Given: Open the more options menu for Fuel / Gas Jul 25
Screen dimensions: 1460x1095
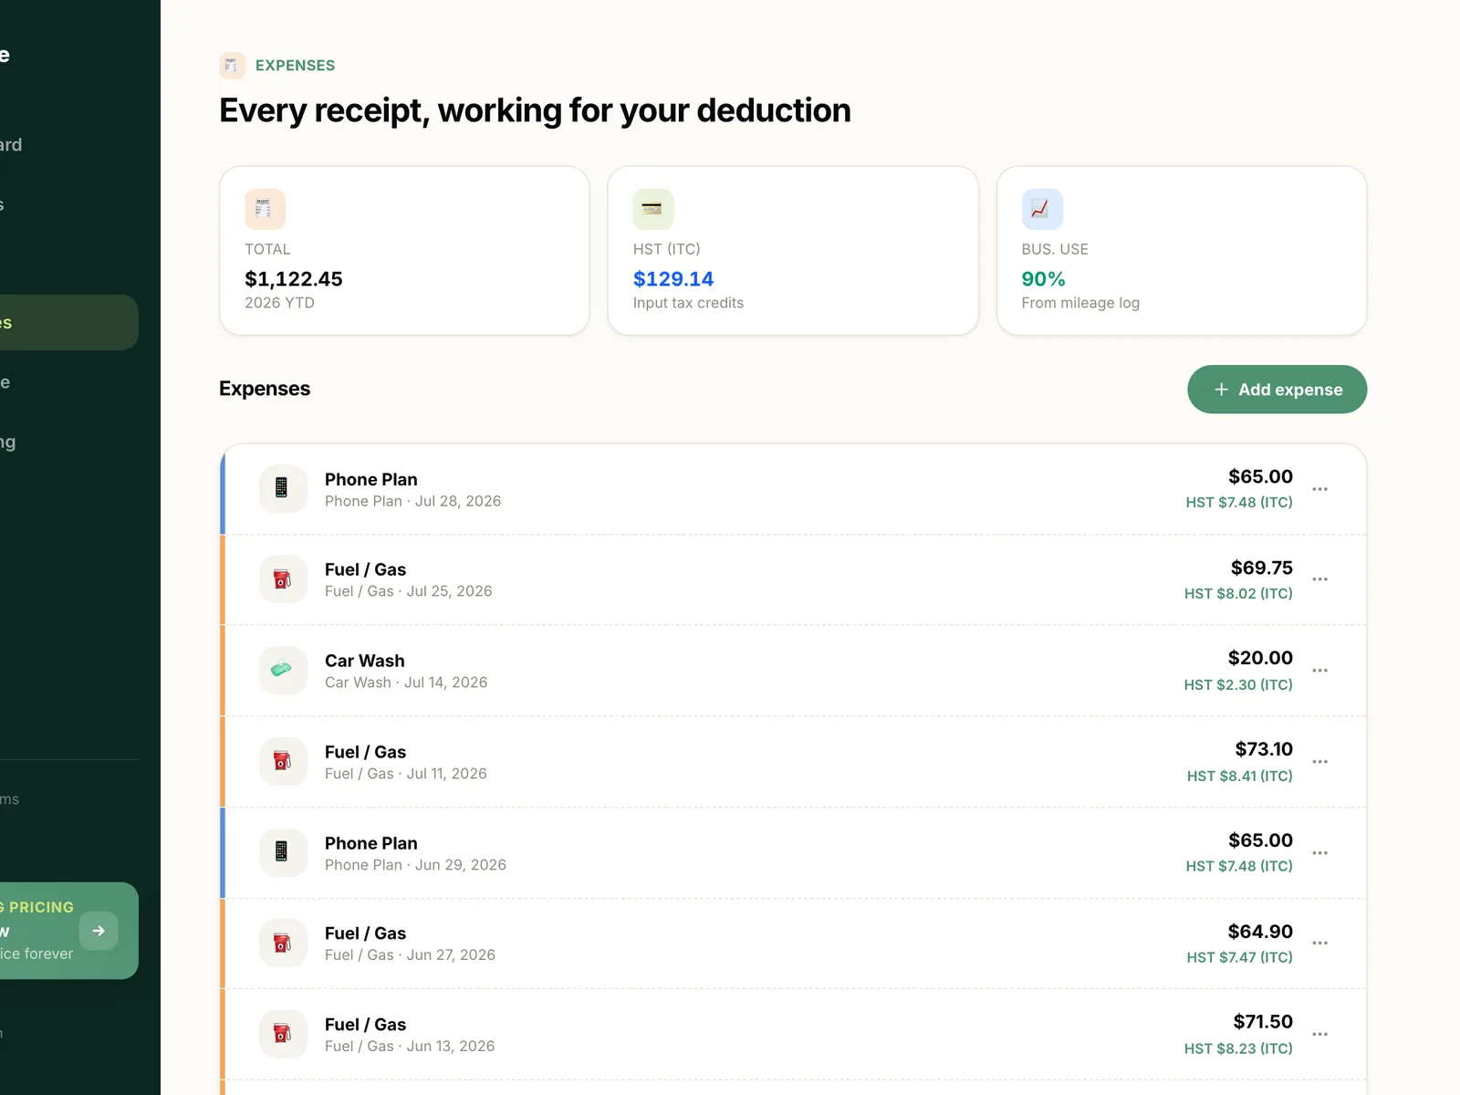Looking at the screenshot, I should pos(1320,579).
